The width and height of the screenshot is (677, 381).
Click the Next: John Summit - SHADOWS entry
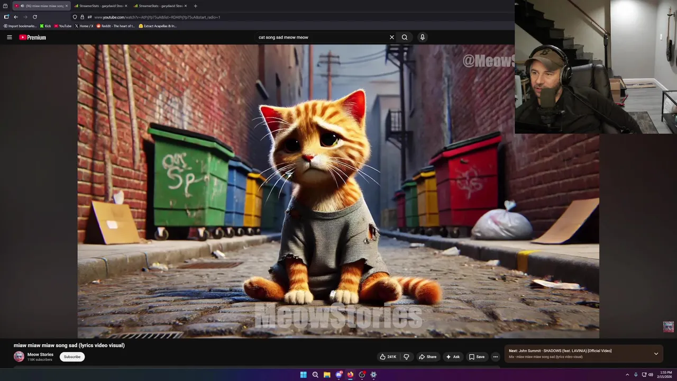click(x=560, y=351)
